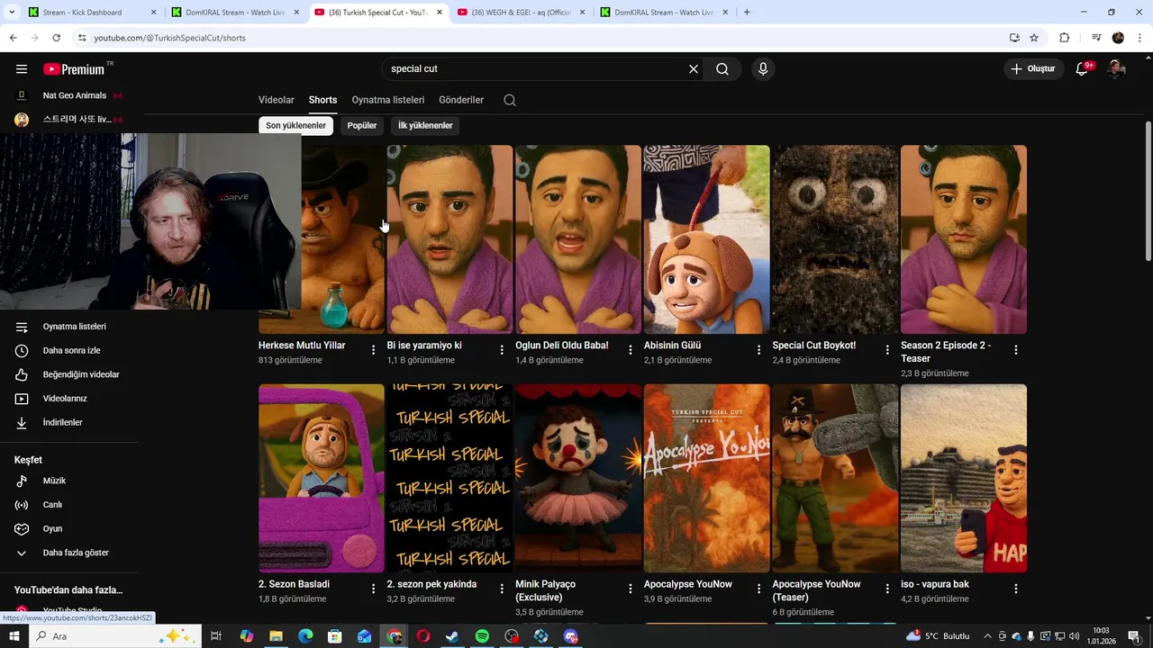
Task: Open the YouTube hamburger guide menu
Action: [x=22, y=69]
